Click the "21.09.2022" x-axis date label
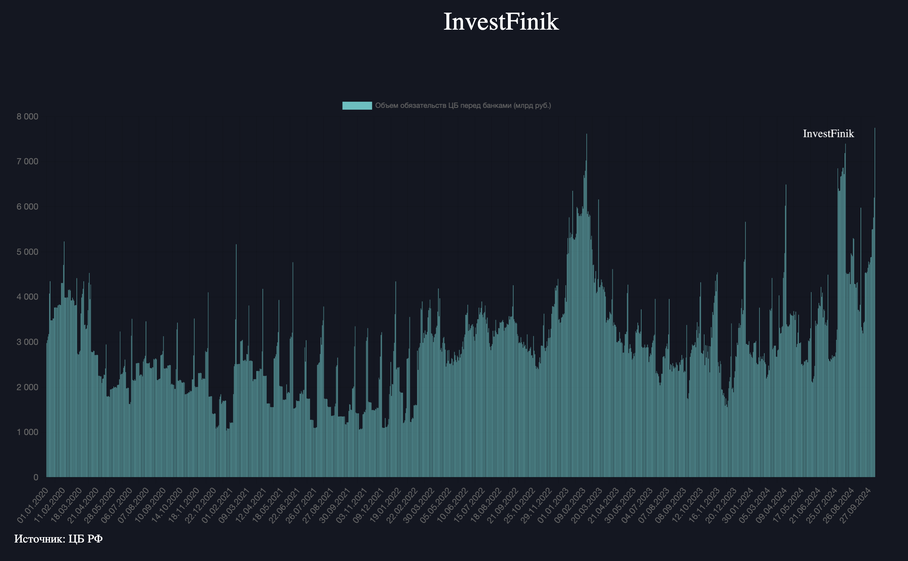Viewport: 908px width, 561px height. click(504, 505)
